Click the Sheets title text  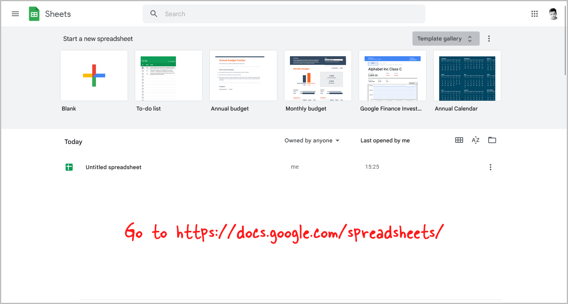pyautogui.click(x=58, y=14)
